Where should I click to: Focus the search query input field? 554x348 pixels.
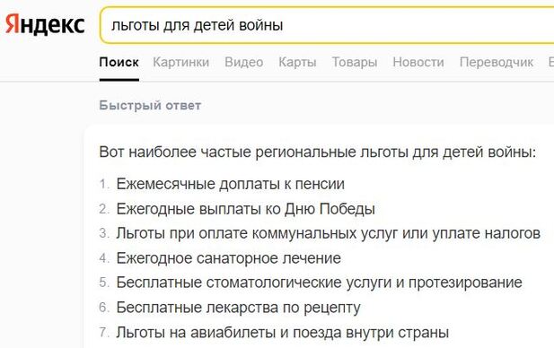(327, 25)
